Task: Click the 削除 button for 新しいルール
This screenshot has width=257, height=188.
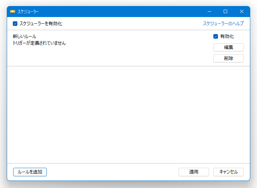Action: 229,58
